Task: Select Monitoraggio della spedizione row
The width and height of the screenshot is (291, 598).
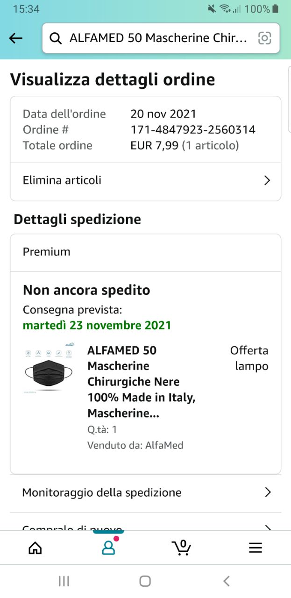Action: click(x=140, y=492)
